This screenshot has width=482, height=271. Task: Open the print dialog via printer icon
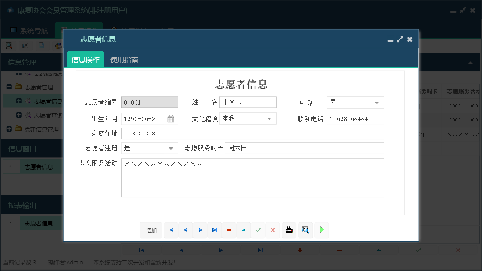pyautogui.click(x=289, y=230)
